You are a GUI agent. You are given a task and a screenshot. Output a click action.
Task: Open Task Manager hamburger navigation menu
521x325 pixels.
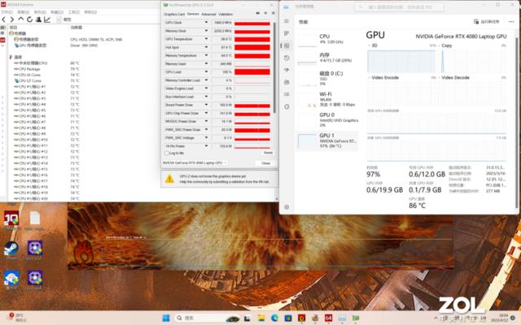(287, 21)
